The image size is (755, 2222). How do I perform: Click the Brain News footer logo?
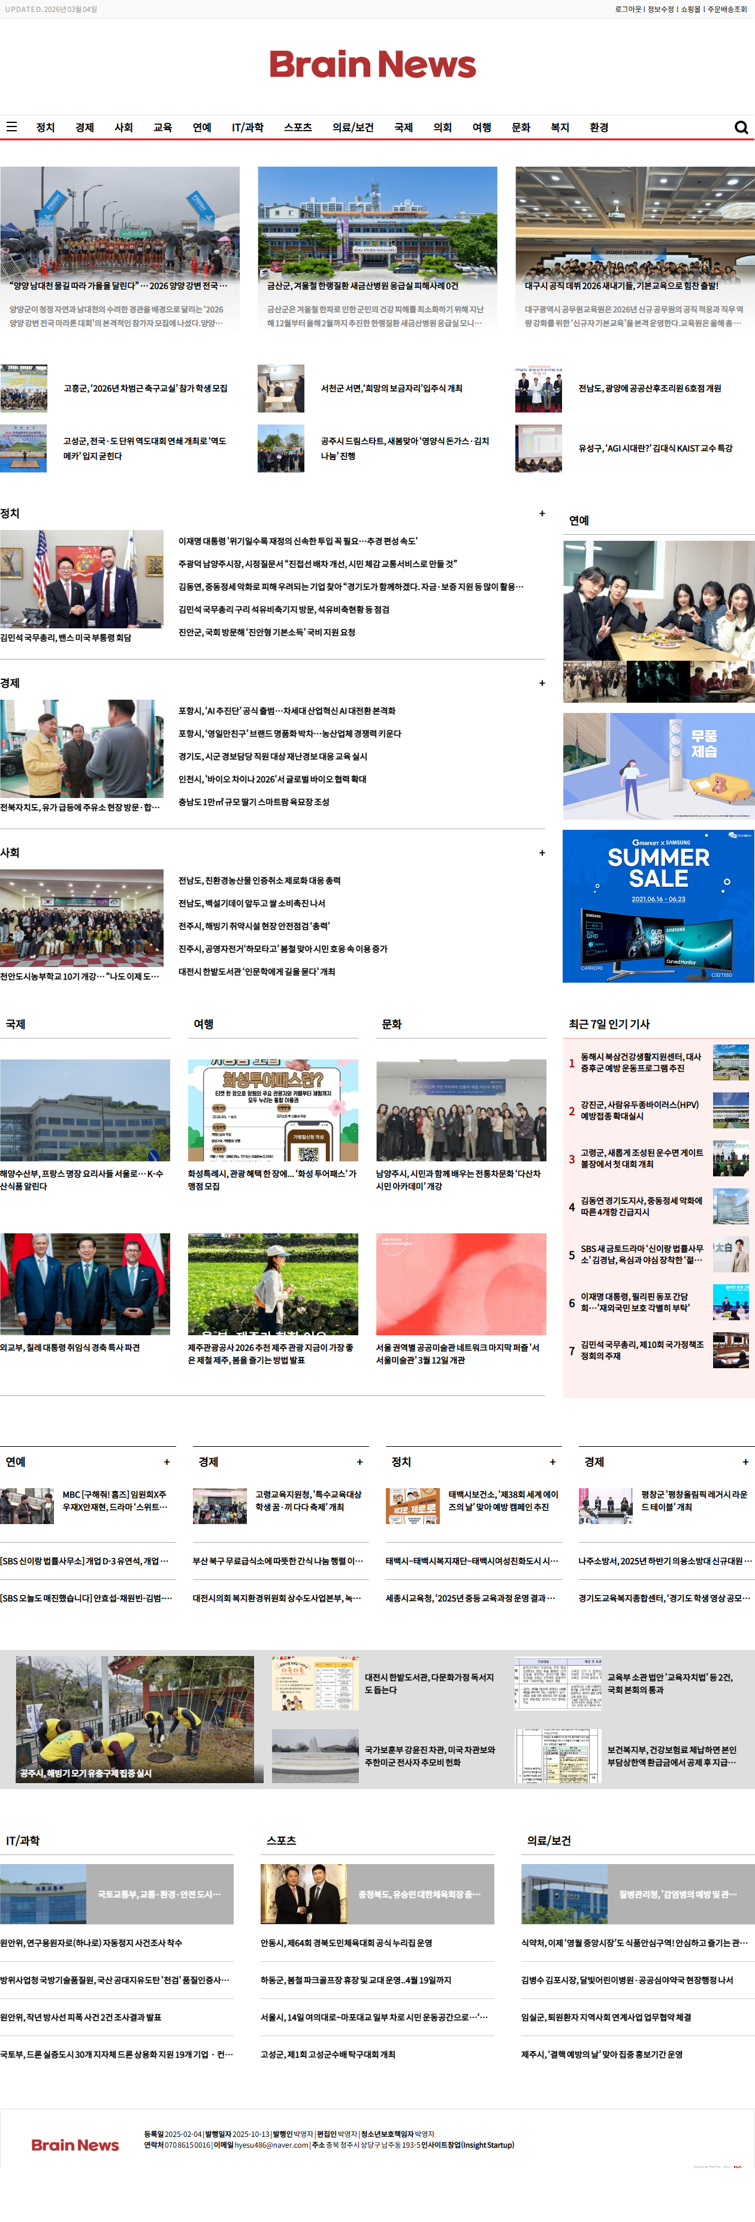click(75, 2145)
